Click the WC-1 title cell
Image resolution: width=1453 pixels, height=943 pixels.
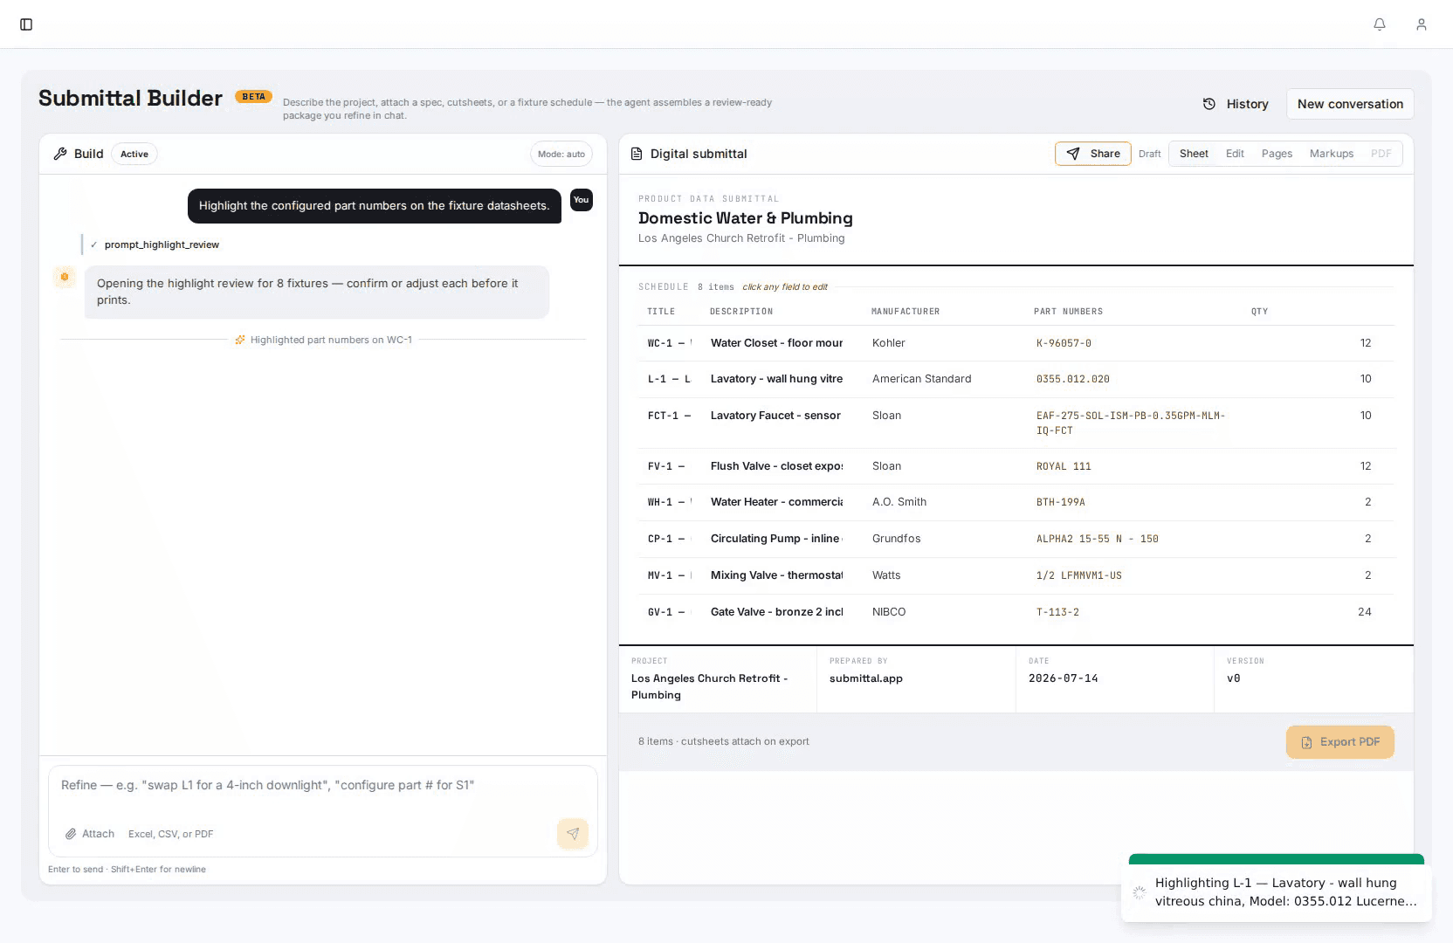tap(669, 343)
